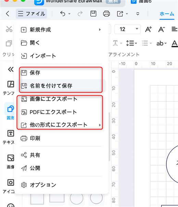Open the font size 12 dropdown
Image resolution: width=178 pixels, height=207 pixels.
click(127, 29)
